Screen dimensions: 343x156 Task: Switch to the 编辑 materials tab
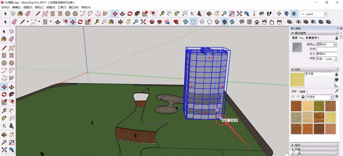point(303,92)
